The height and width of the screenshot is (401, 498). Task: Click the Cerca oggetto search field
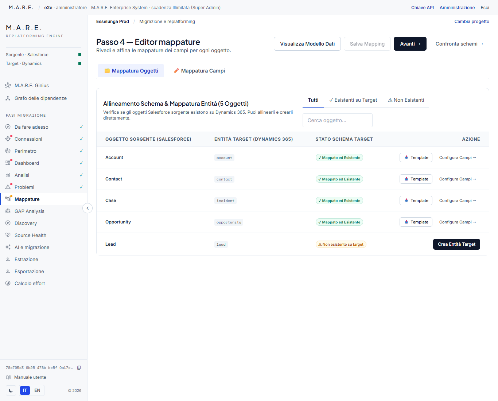click(338, 120)
